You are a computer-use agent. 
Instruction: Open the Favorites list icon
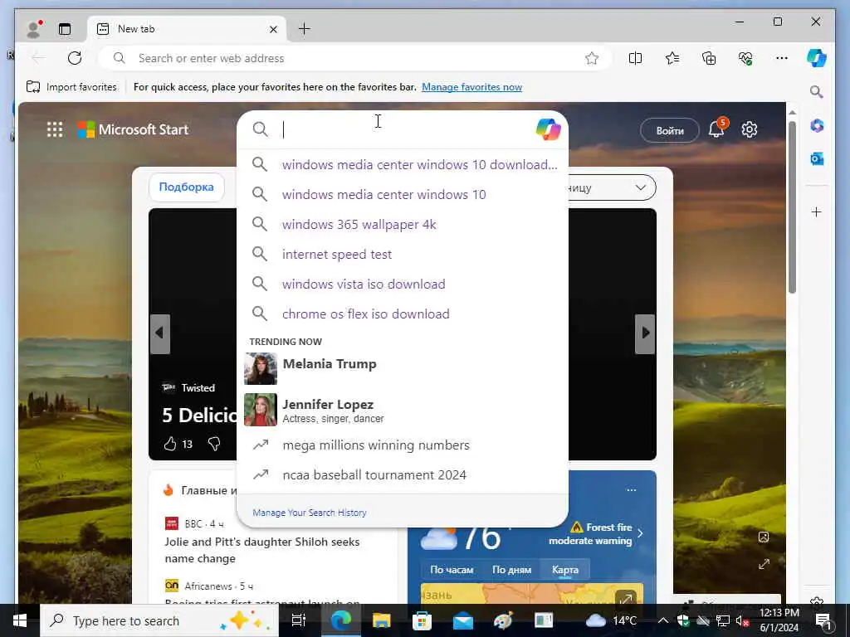tap(672, 58)
